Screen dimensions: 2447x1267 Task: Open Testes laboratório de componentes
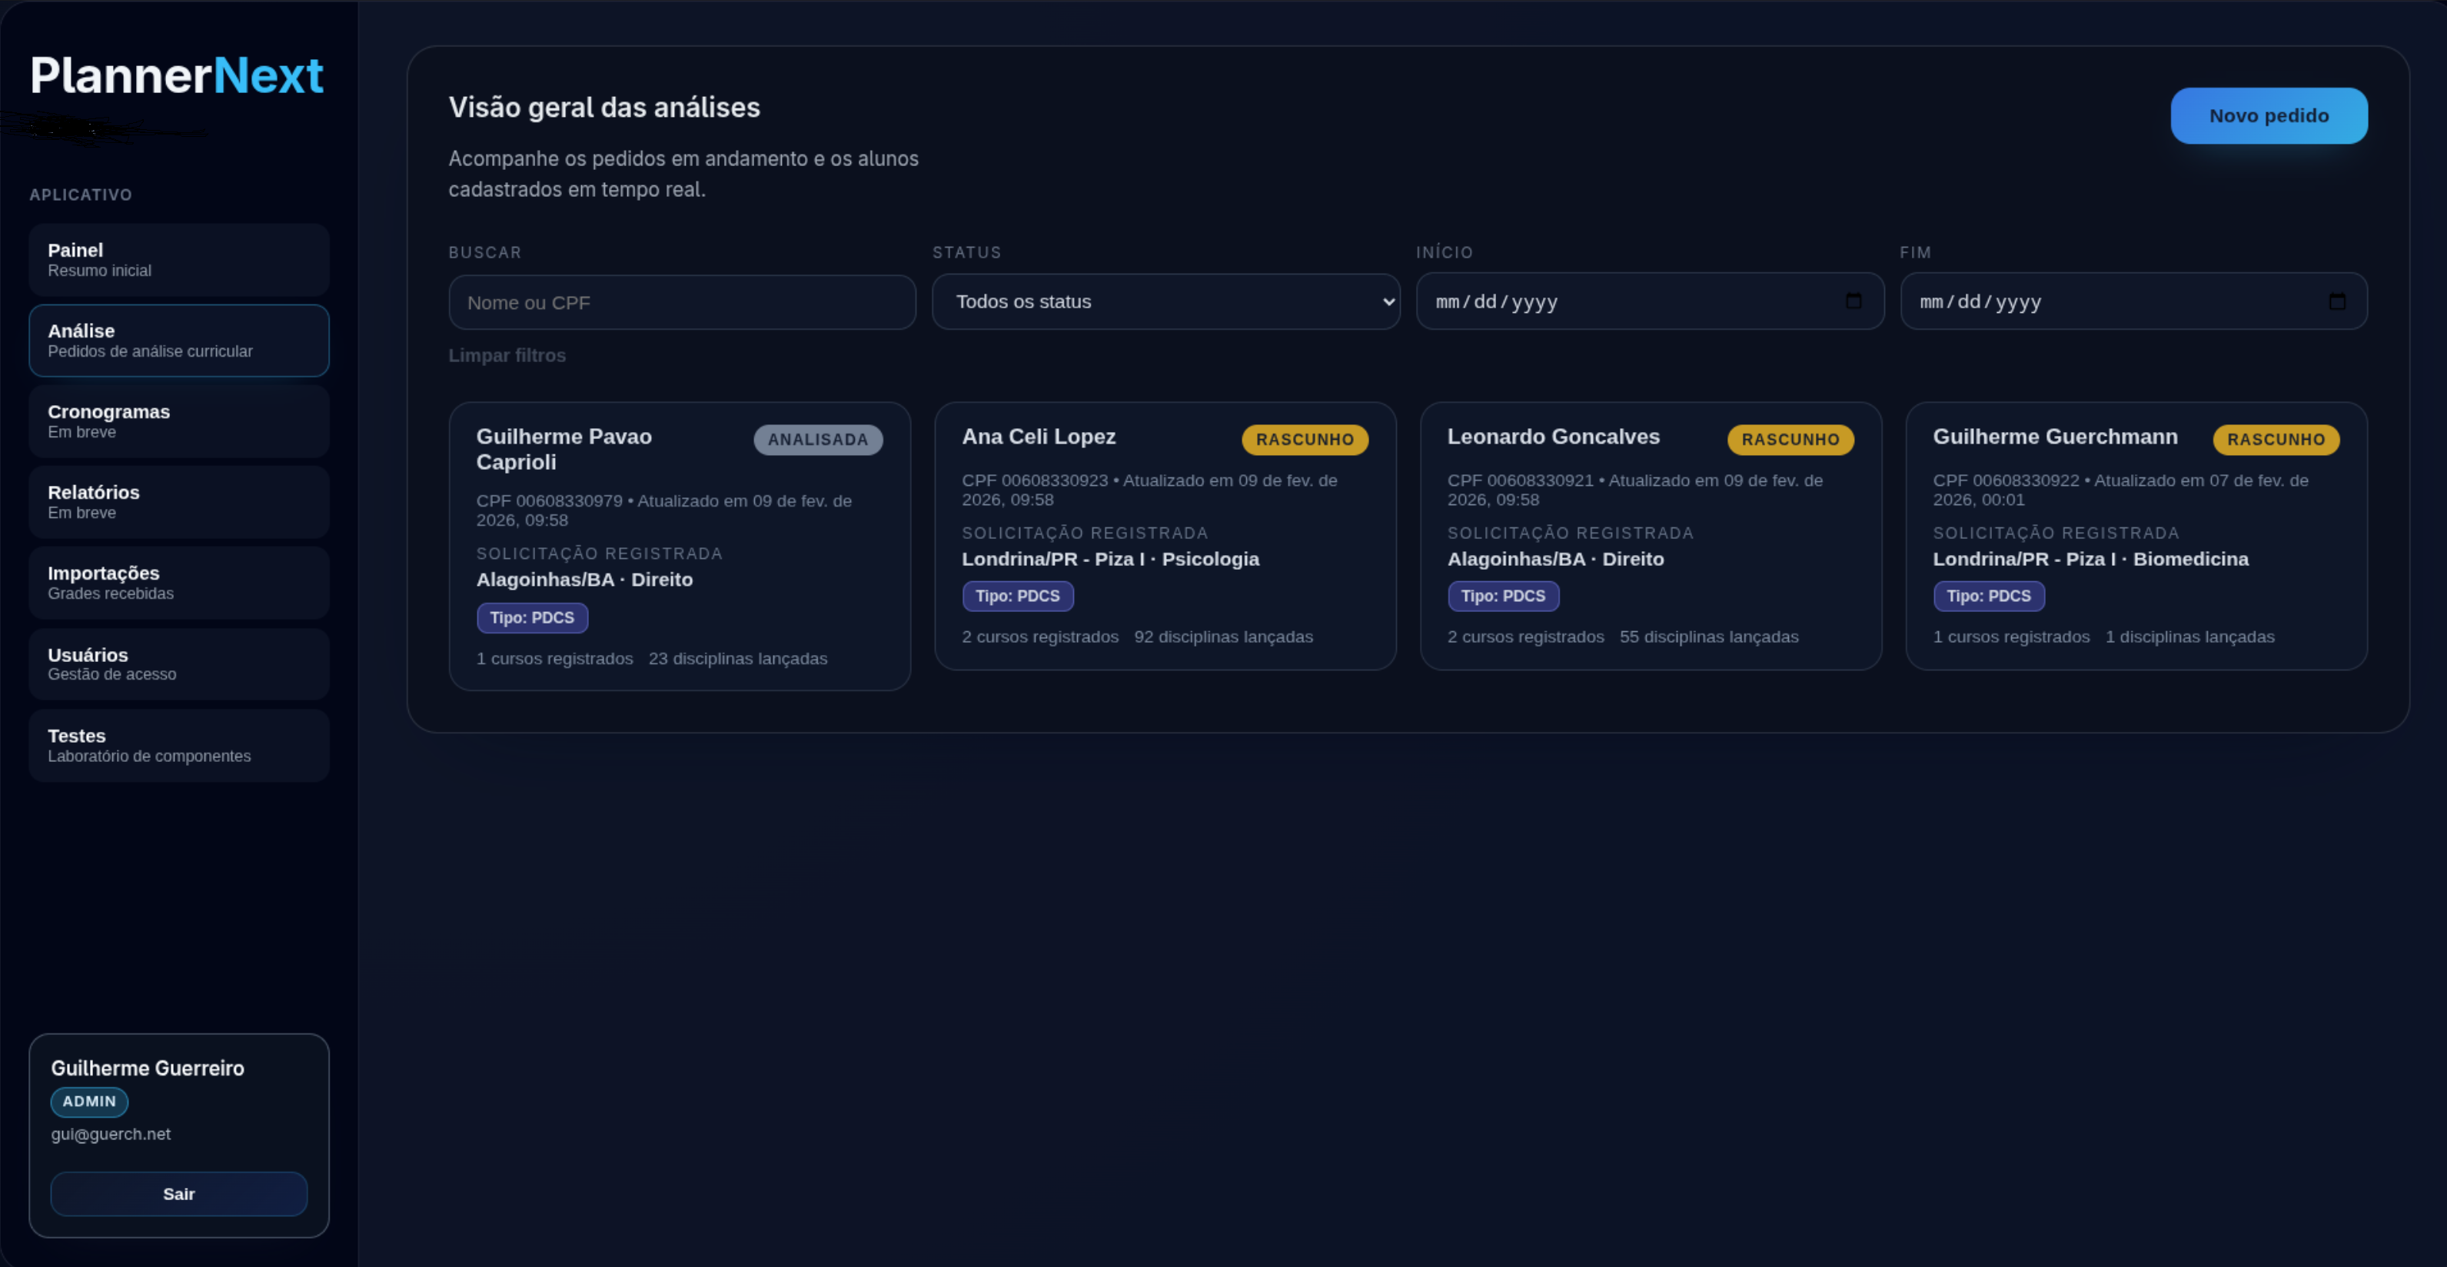[x=178, y=745]
